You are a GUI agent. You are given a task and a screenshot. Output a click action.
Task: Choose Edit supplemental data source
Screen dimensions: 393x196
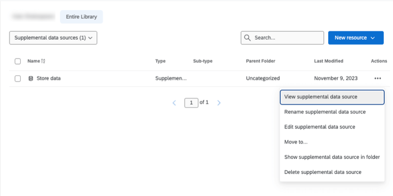coord(320,127)
